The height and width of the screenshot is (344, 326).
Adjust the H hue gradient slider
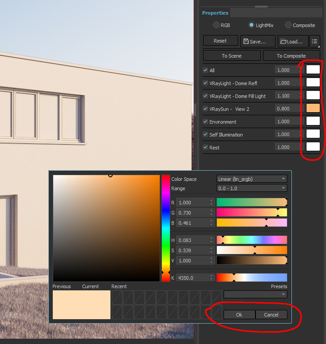pyautogui.click(x=252, y=240)
